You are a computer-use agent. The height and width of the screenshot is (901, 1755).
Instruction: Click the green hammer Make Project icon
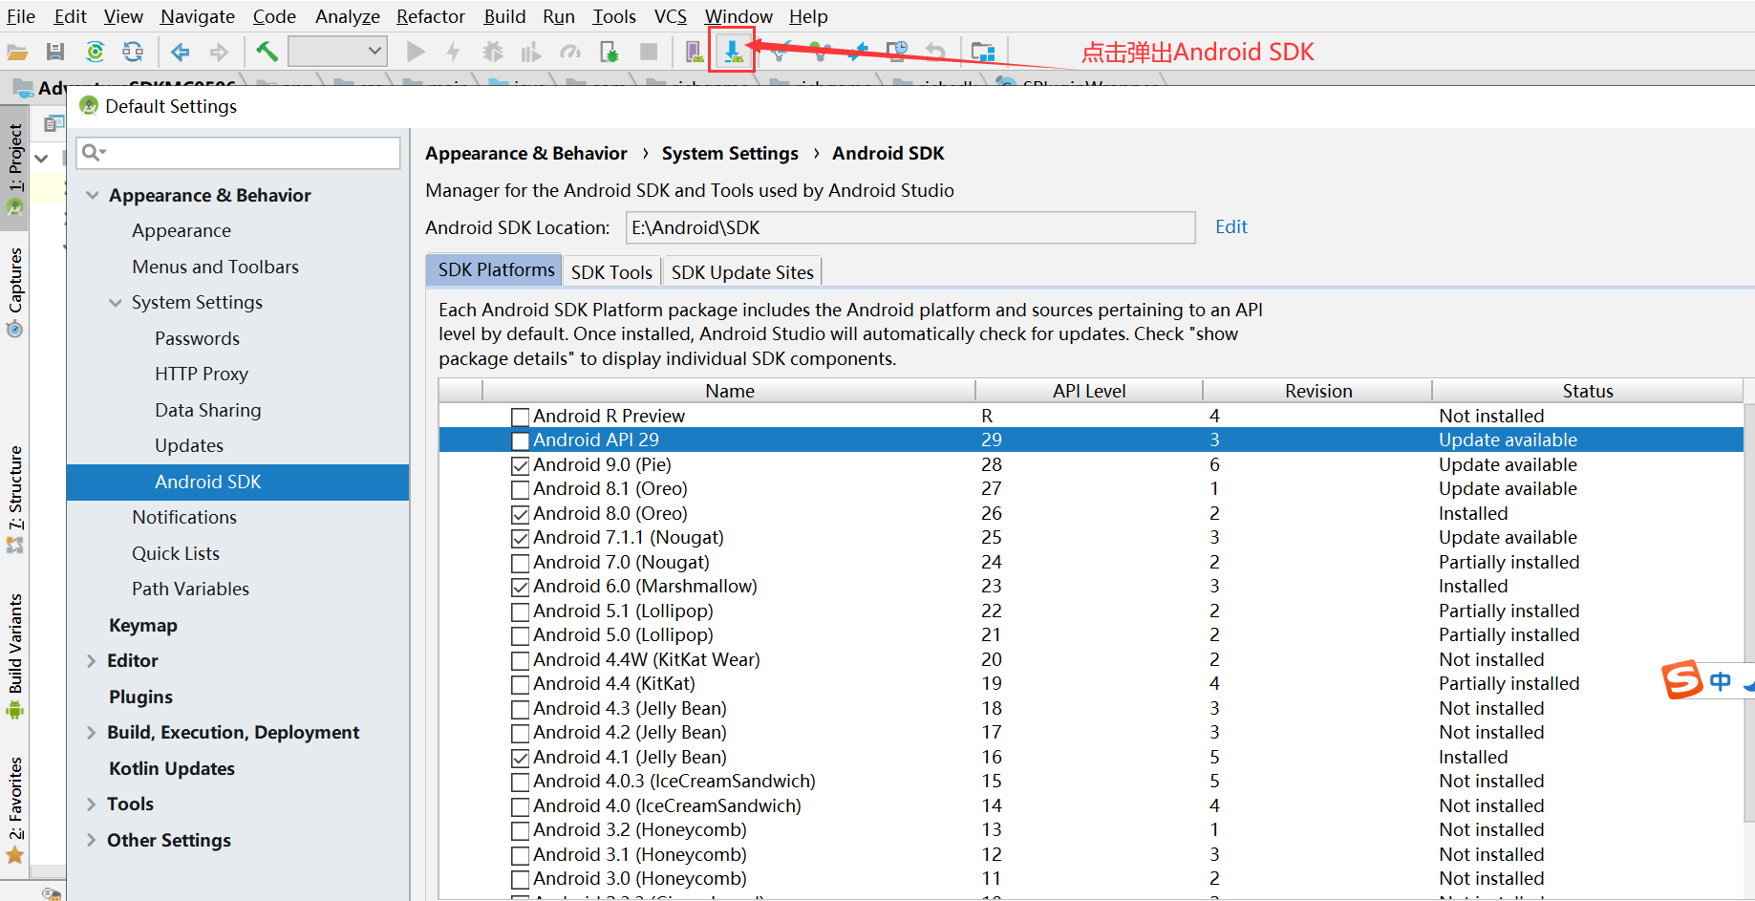coord(267,52)
